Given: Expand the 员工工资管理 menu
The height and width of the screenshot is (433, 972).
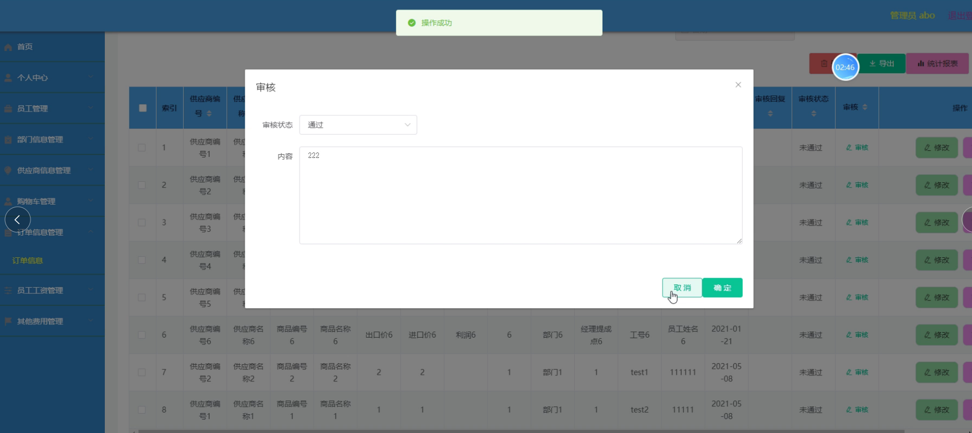Looking at the screenshot, I should [x=52, y=291].
